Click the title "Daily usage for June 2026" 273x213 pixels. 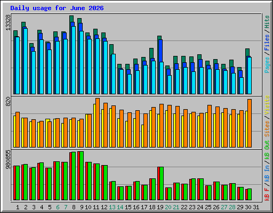point(57,8)
